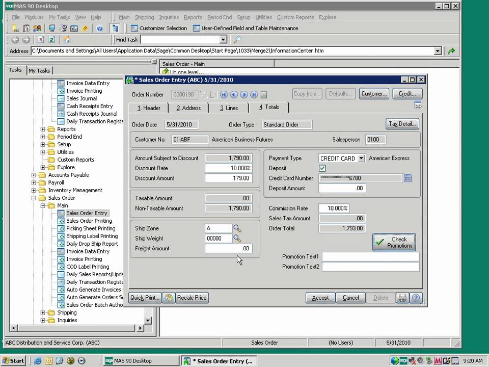Open the Ship Weight lookup magnifier
This screenshot has width=489, height=367.
pyautogui.click(x=237, y=239)
